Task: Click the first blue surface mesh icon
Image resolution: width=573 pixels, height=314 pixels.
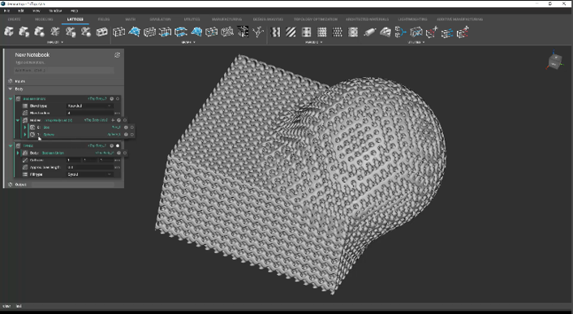Action: click(134, 32)
